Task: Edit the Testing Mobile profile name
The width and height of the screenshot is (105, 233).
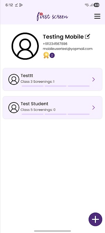Action: click(x=87, y=36)
